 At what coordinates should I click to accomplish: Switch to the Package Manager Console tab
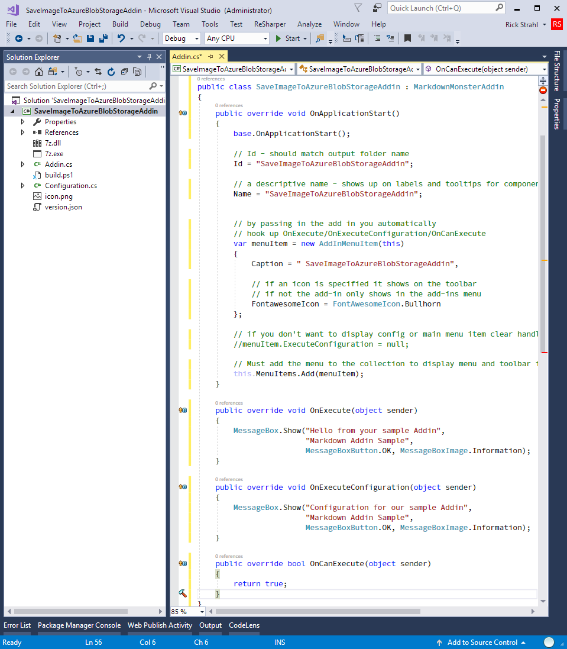(x=79, y=625)
